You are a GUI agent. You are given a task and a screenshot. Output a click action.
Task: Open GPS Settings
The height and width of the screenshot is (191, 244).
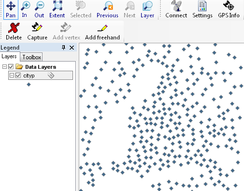202,10
